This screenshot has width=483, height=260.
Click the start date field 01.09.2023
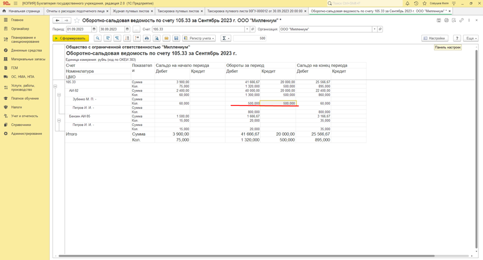[x=79, y=29]
